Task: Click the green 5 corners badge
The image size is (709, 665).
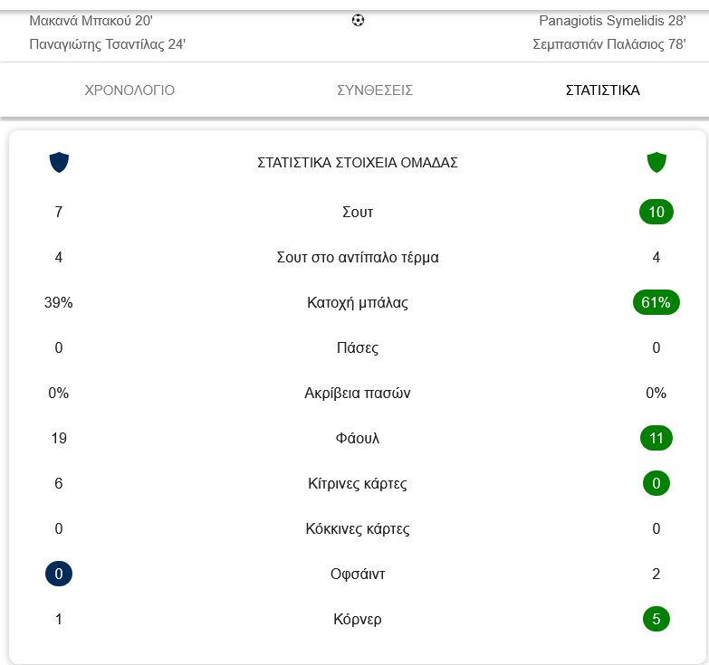Action: click(656, 620)
